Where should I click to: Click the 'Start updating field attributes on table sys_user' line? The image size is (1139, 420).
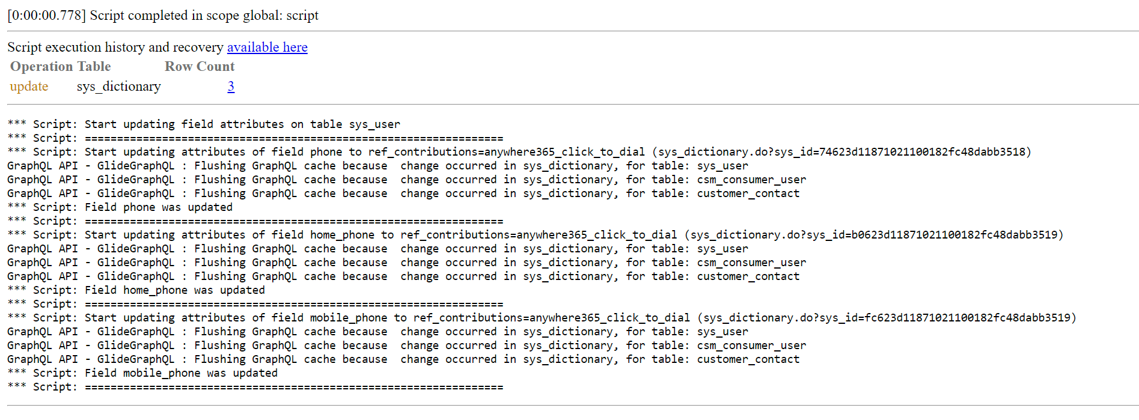tap(242, 124)
